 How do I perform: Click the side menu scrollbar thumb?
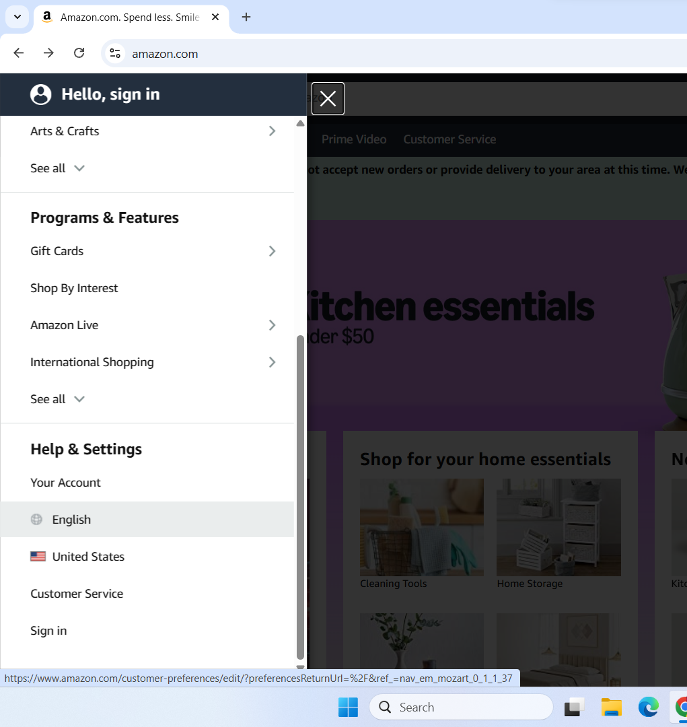[x=300, y=497]
